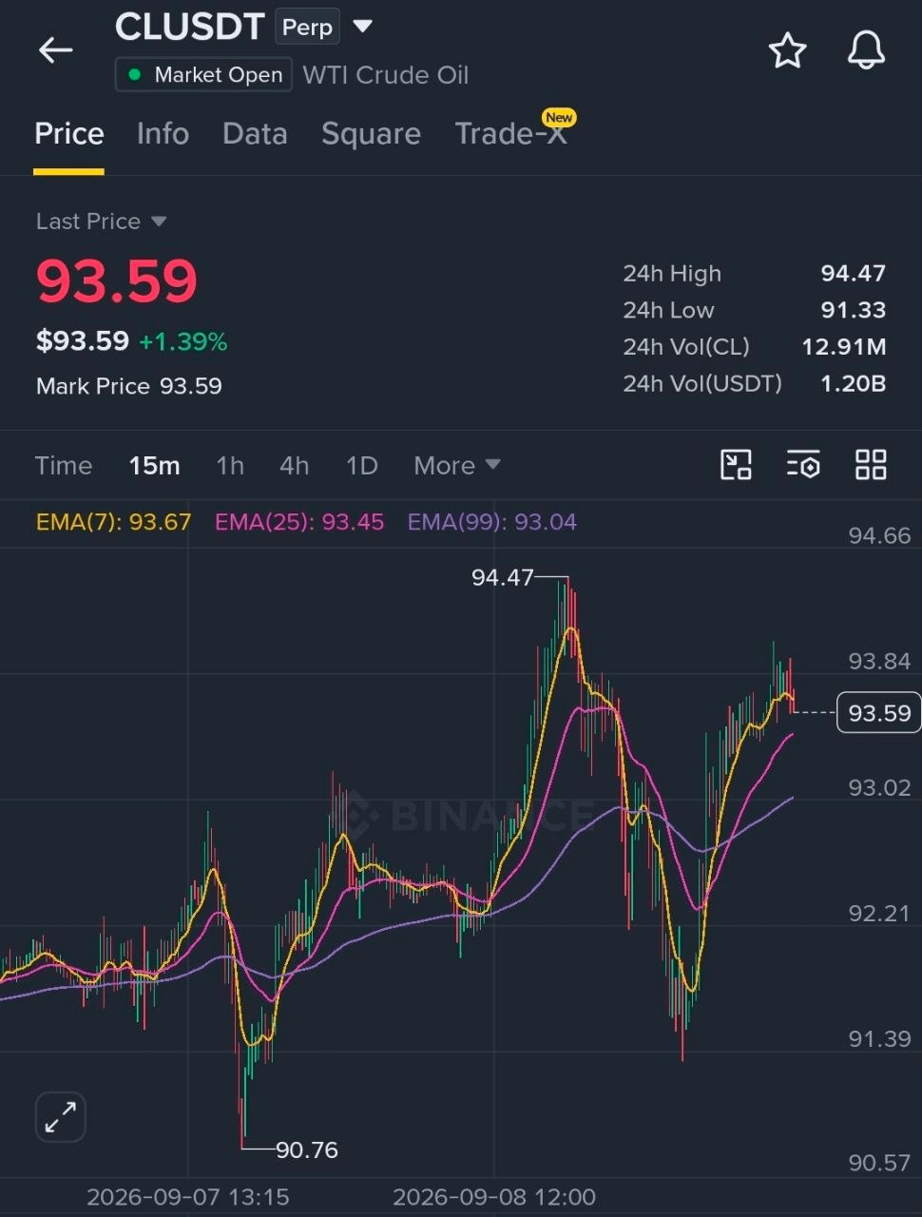Tap the 93.02 price axis label
The width and height of the screenshot is (922, 1217).
point(879,788)
